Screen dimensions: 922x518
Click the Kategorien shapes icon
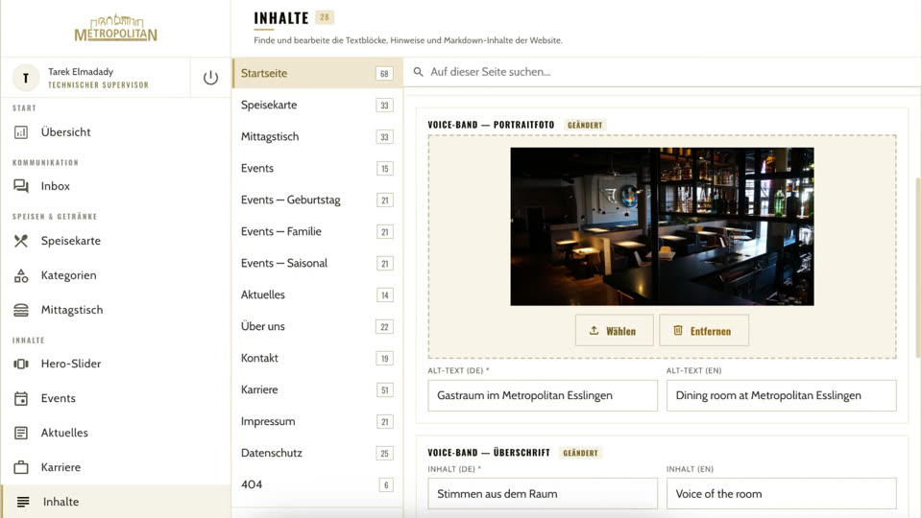pos(21,275)
